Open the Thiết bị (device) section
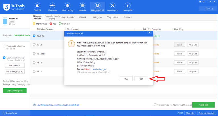This screenshot has width=218, height=116. coord(37,7)
